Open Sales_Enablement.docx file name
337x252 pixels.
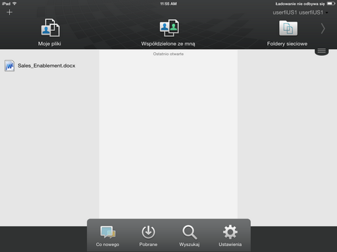click(47, 66)
